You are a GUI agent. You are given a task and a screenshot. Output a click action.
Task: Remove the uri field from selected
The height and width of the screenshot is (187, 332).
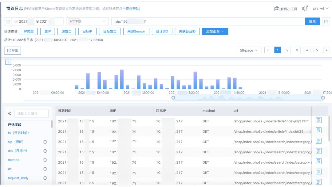pos(45,169)
